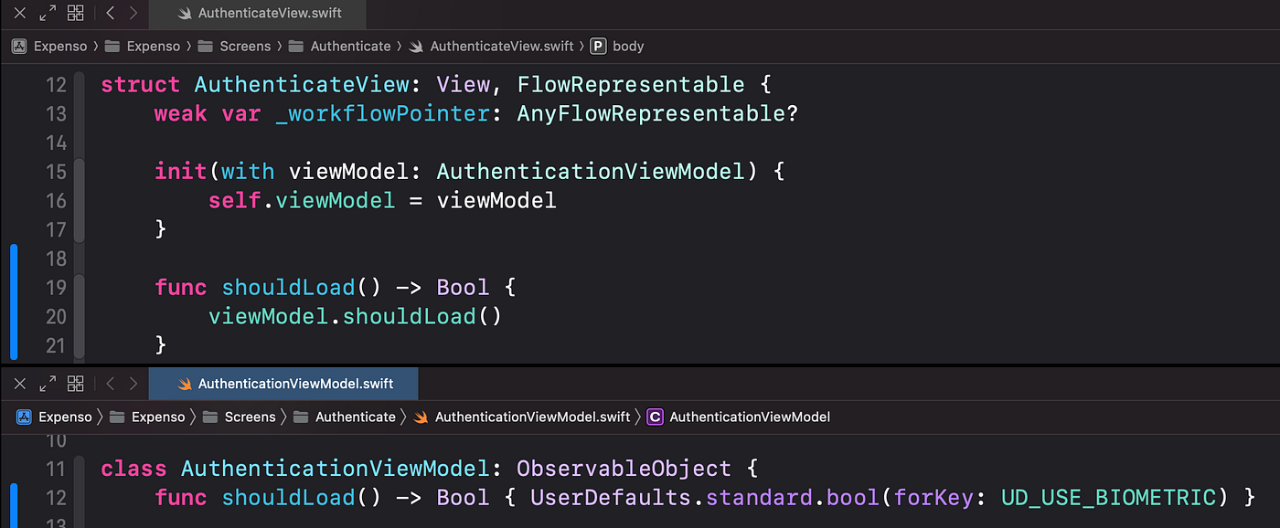Click the Expenso project icon in top jump bar
This screenshot has width=1280, height=528.
click(19, 46)
